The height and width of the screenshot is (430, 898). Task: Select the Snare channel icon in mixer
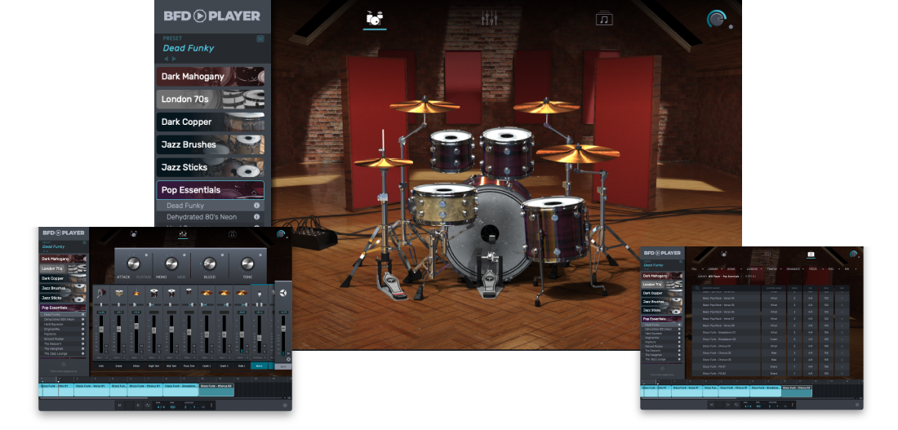[118, 293]
